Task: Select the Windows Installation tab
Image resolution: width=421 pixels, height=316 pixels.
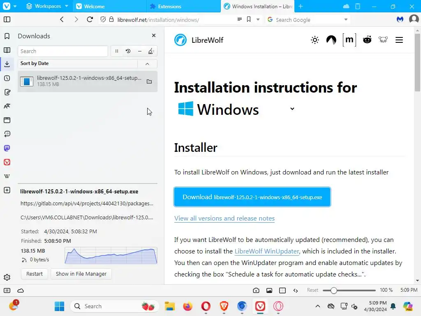Action: tap(257, 6)
